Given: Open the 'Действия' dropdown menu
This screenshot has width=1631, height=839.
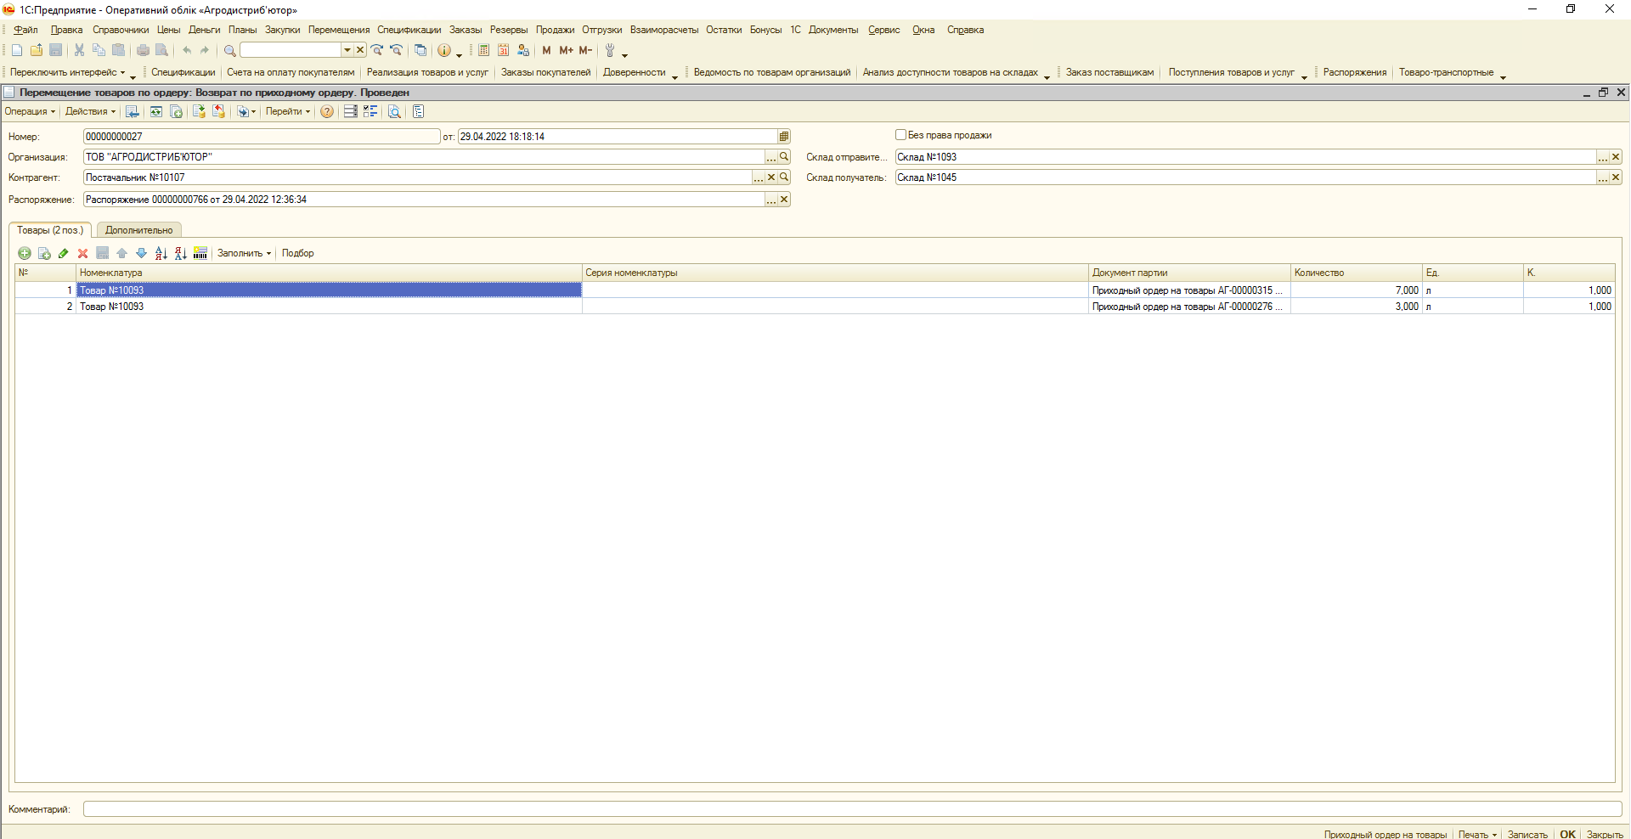Looking at the screenshot, I should pos(90,112).
